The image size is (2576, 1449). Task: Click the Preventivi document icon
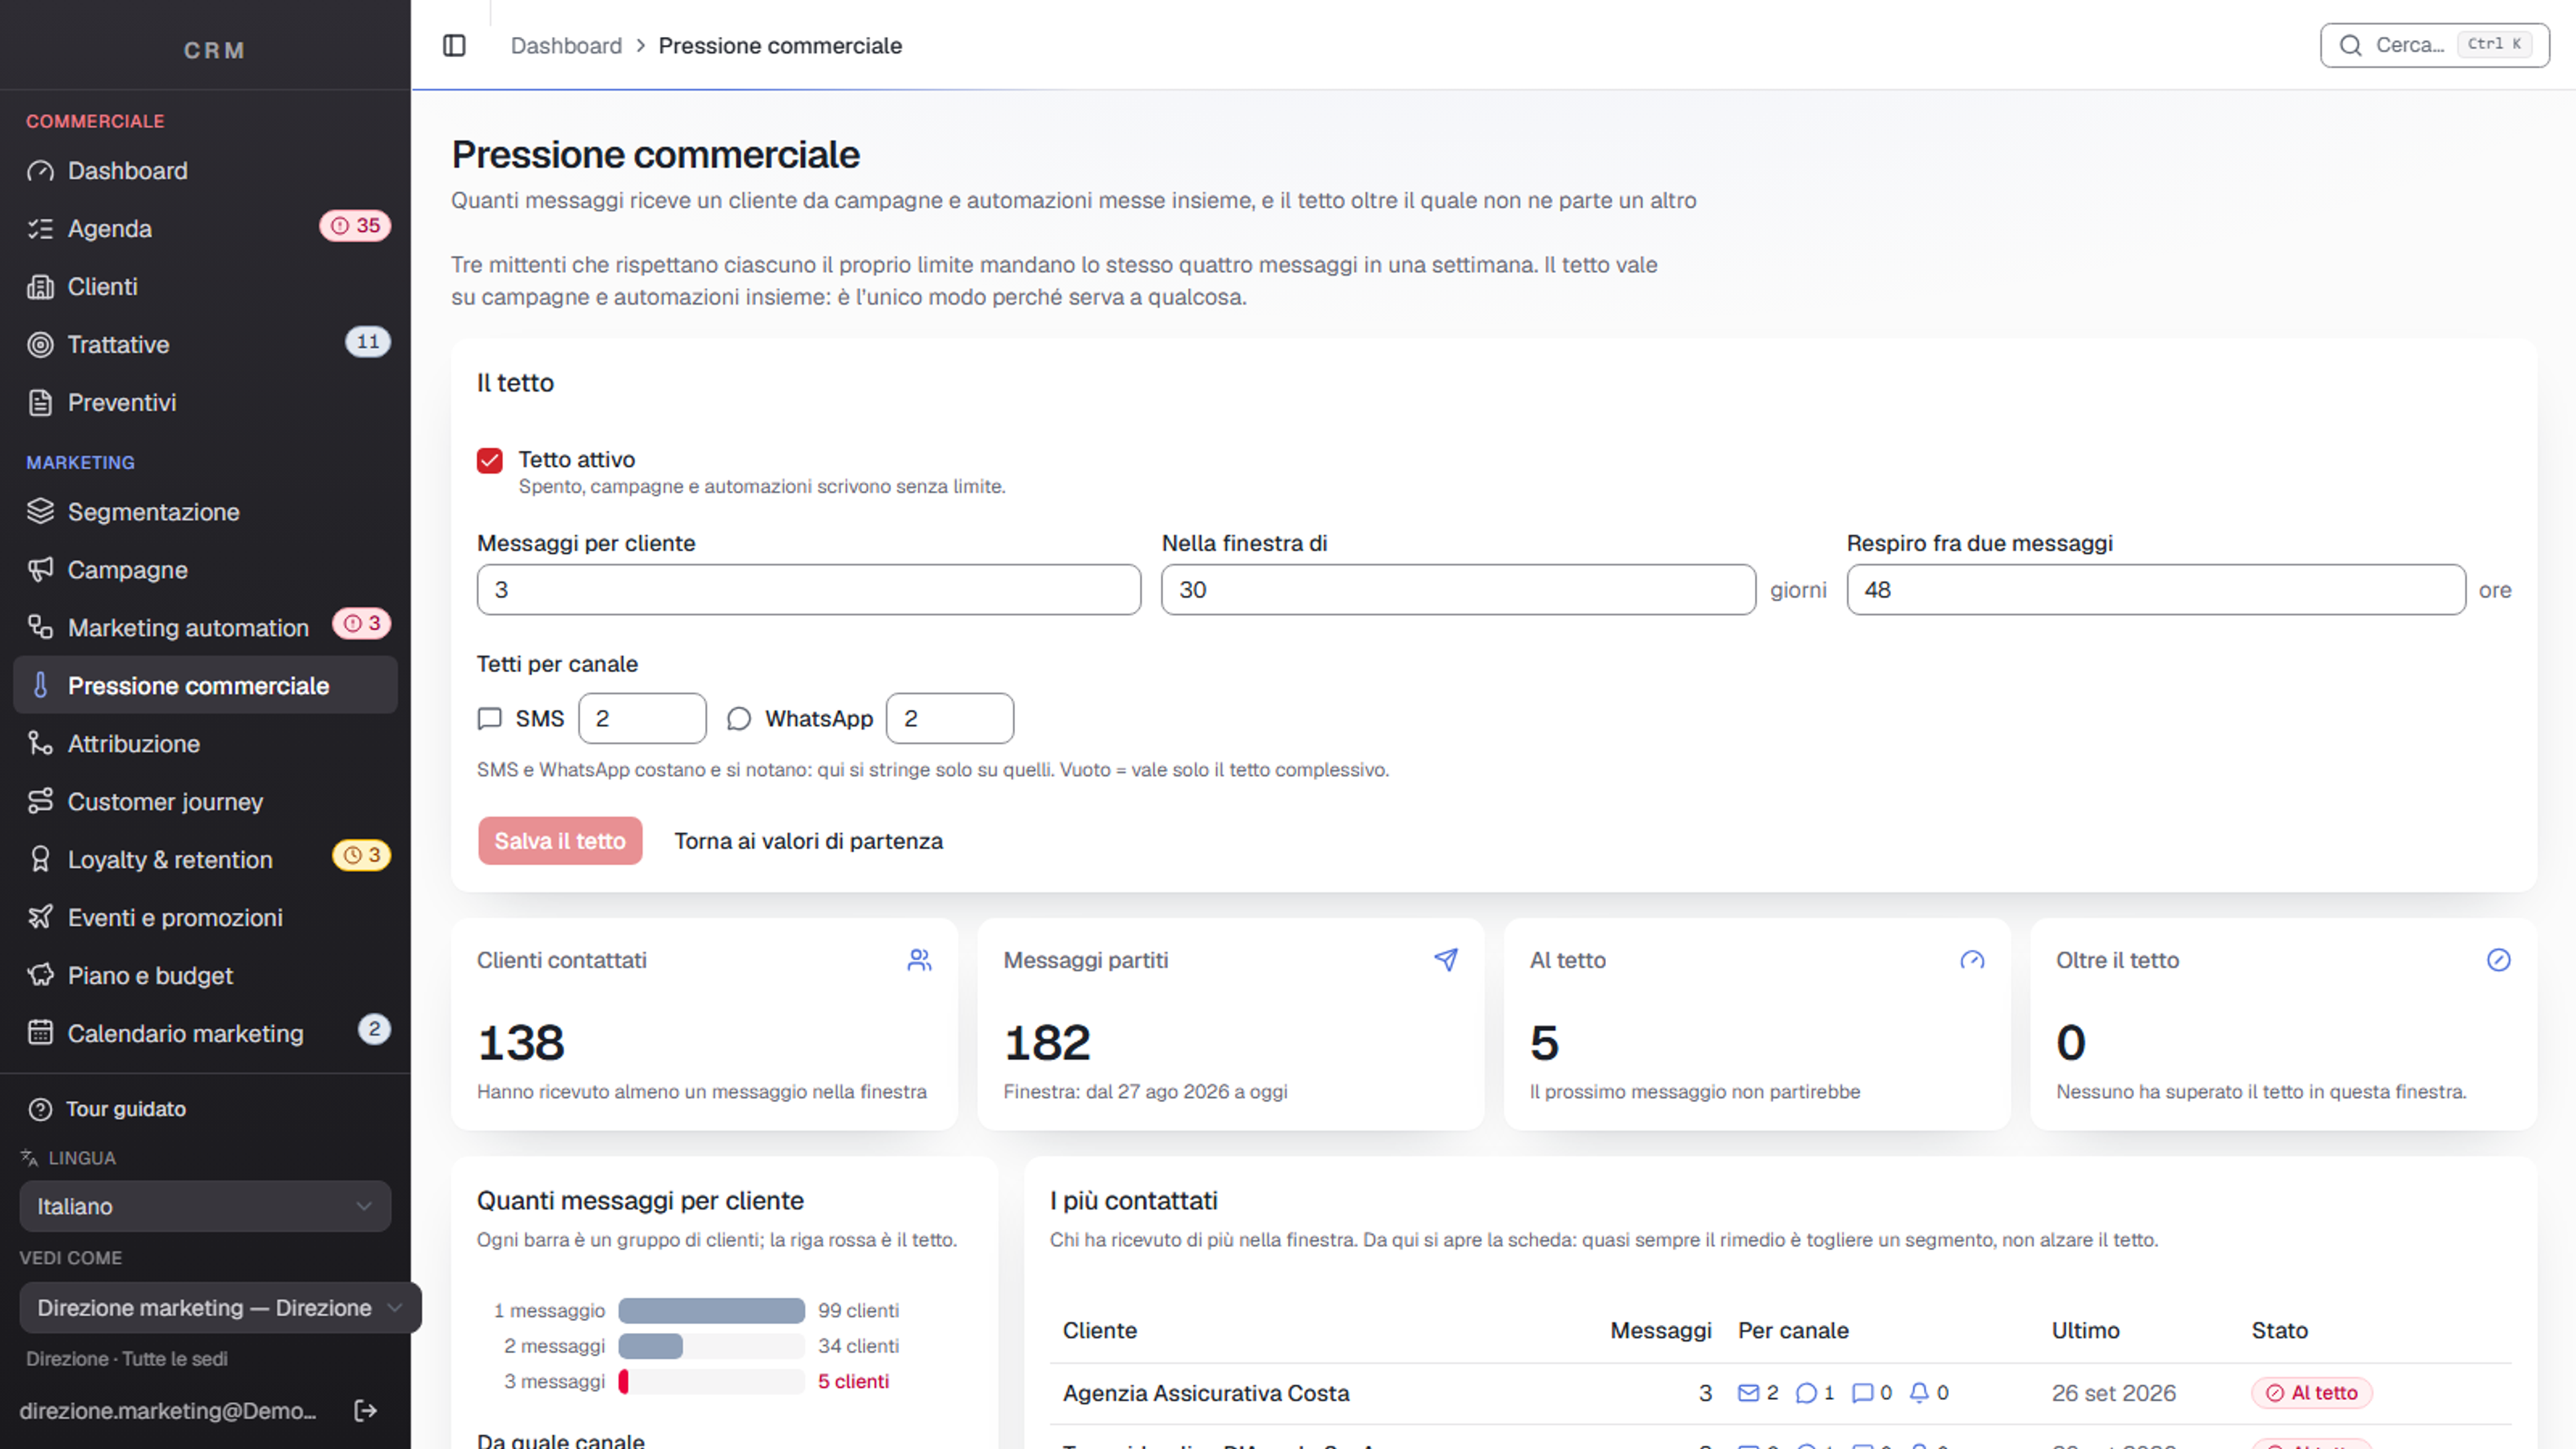pos(40,403)
